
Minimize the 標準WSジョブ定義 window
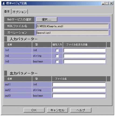[103, 4]
